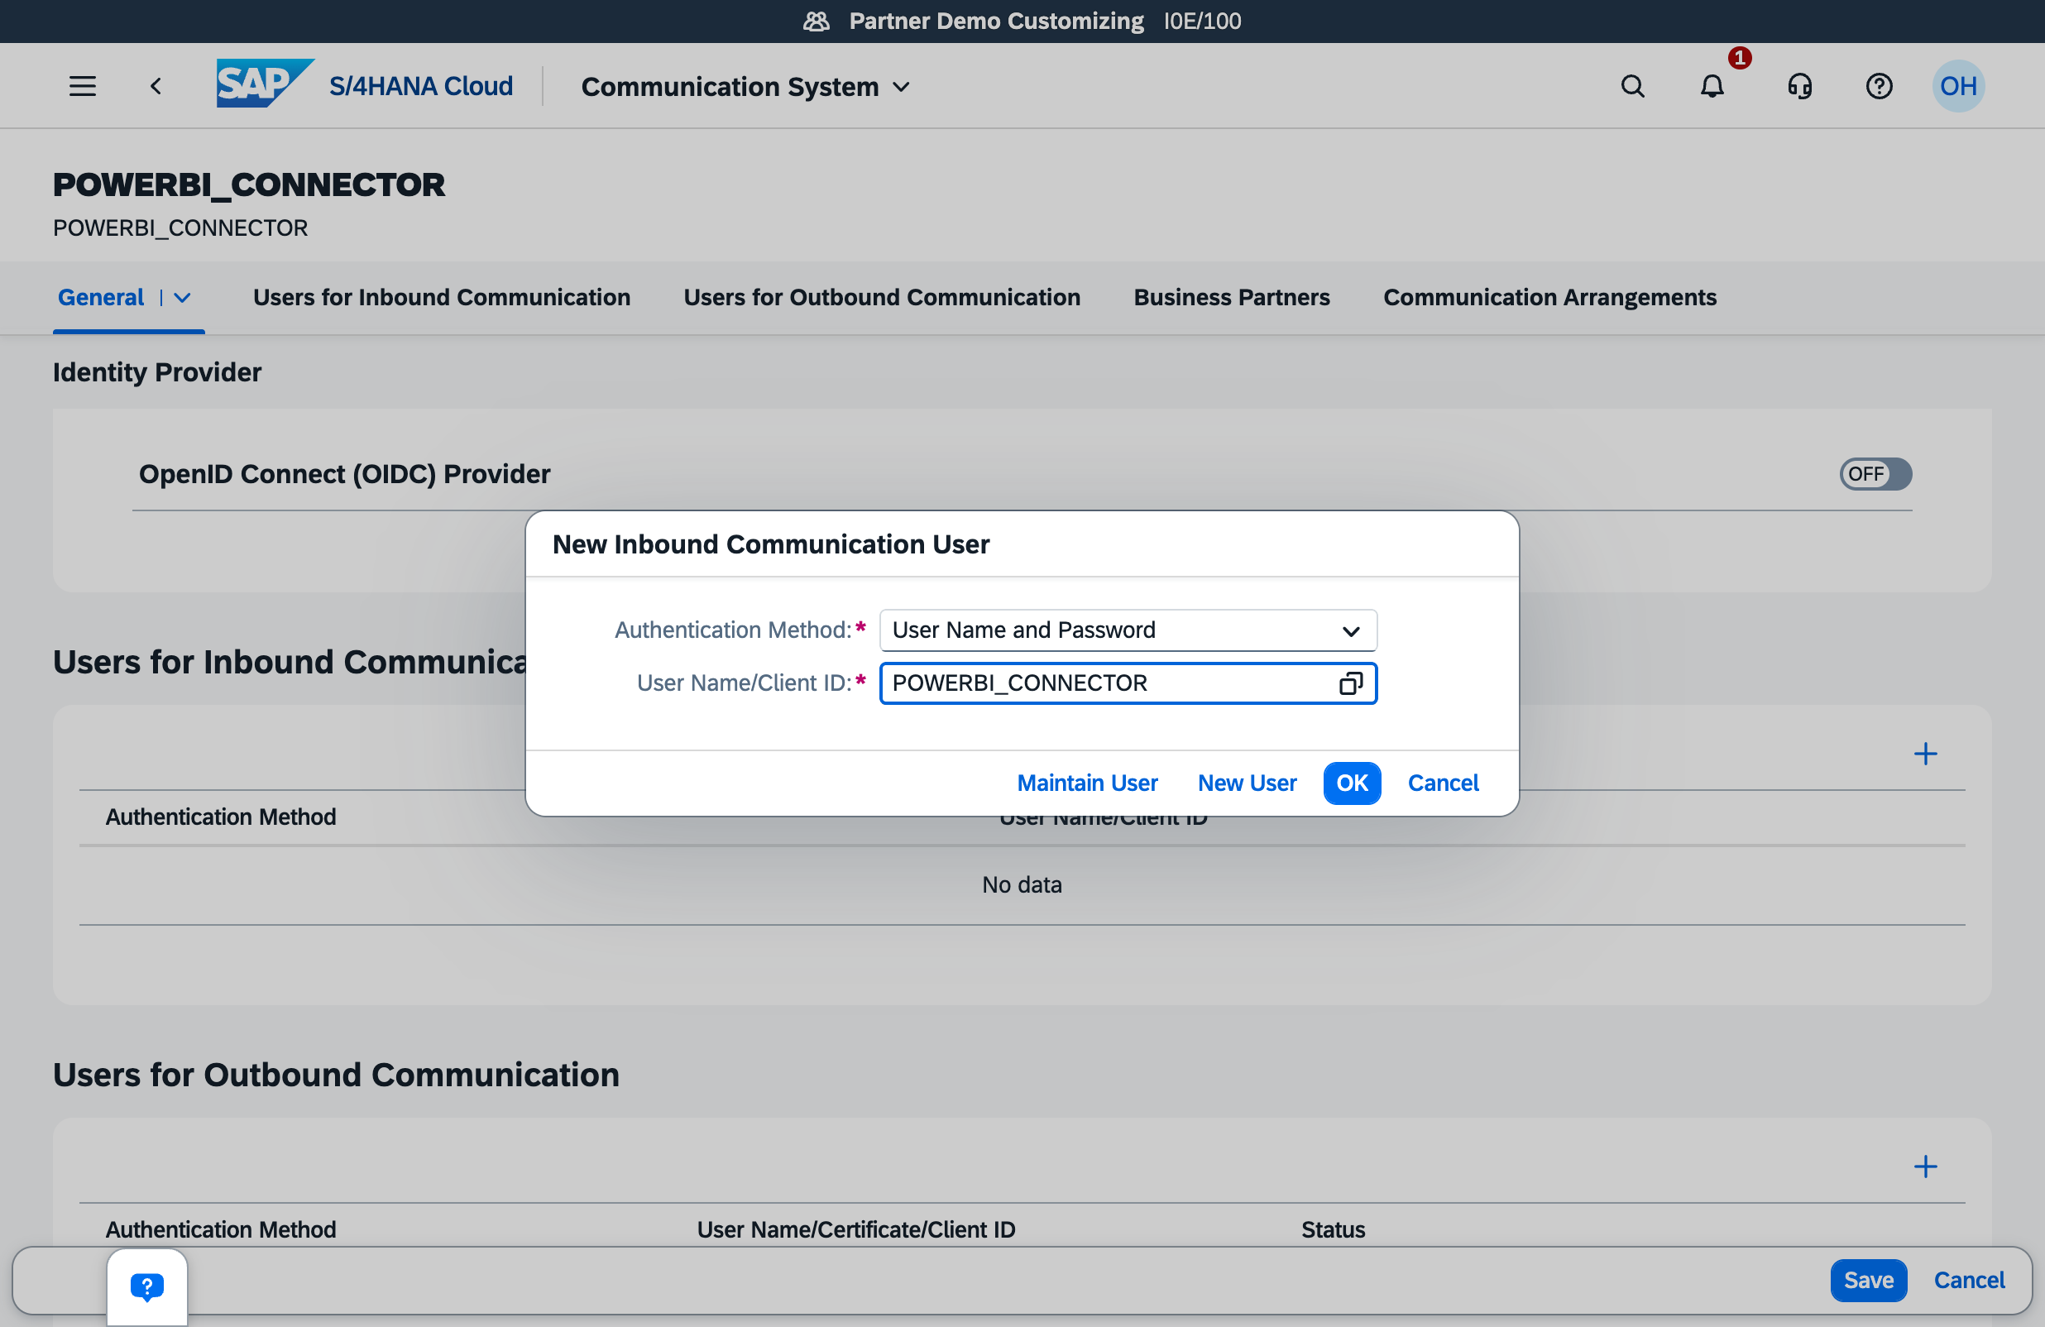Switch to Users for Inbound Communication tab
This screenshot has height=1327, width=2045.
442,297
